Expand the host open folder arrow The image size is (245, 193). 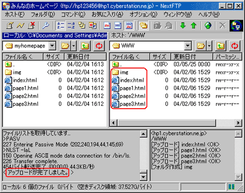[x=209, y=46]
